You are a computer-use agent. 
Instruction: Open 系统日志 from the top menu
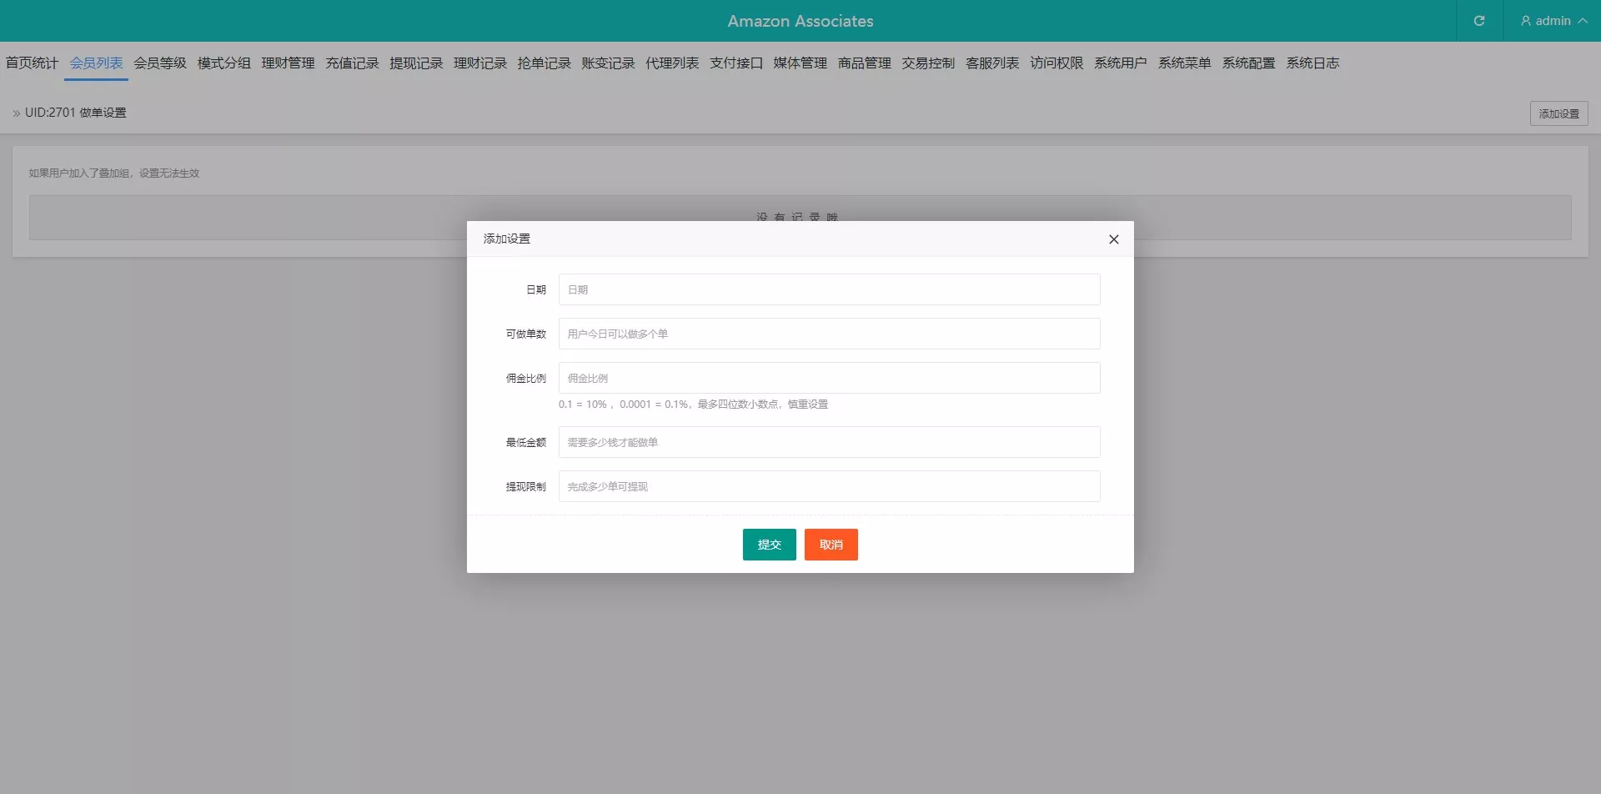click(x=1312, y=63)
